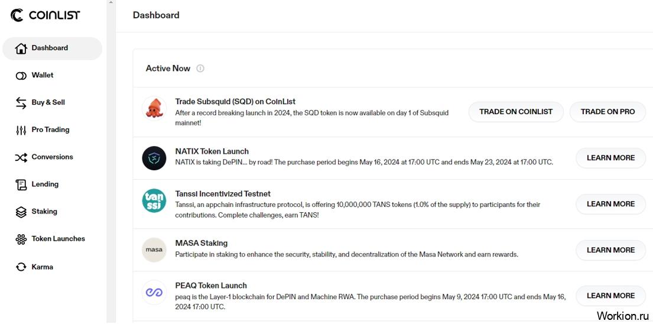This screenshot has height=324, width=653.
Task: Open Pro Trading sliders icon
Action: coord(21,130)
